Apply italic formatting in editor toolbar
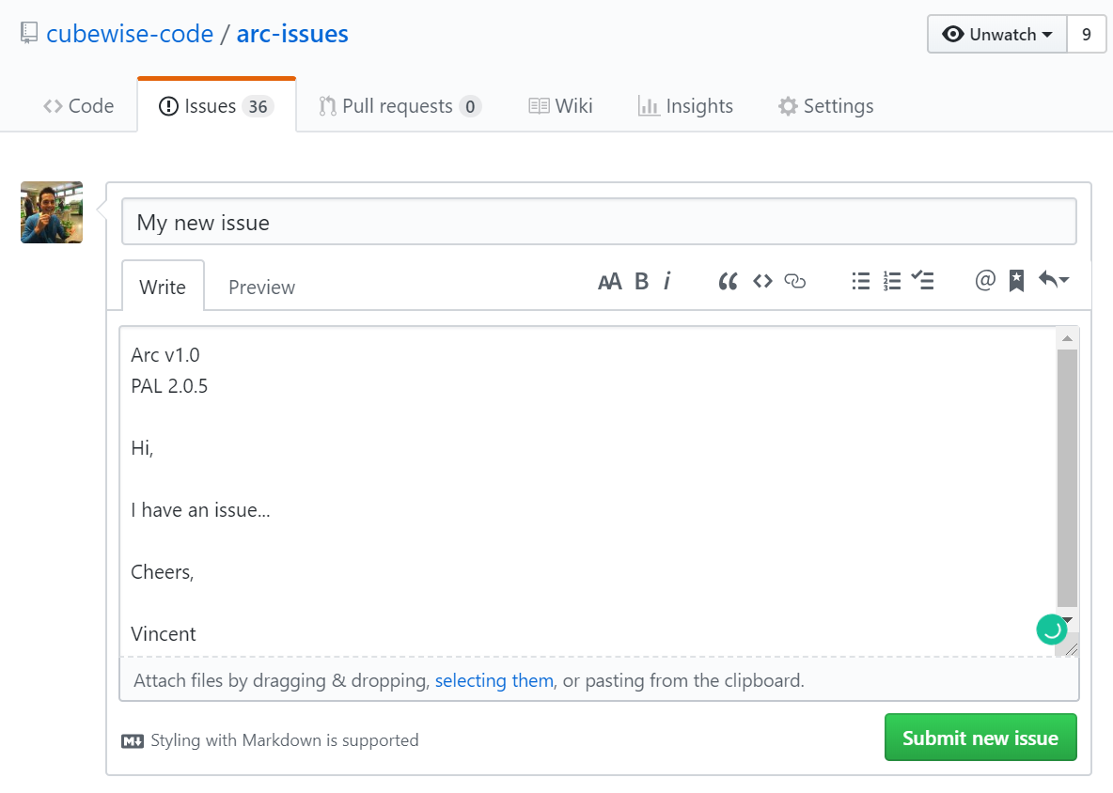 tap(666, 281)
